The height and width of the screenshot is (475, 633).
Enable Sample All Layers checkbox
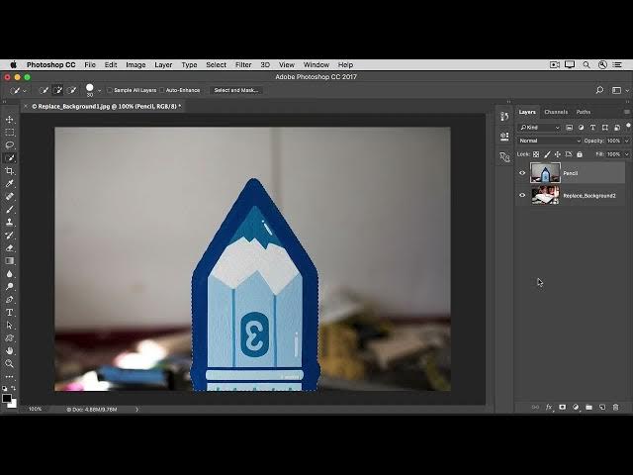pyautogui.click(x=110, y=90)
